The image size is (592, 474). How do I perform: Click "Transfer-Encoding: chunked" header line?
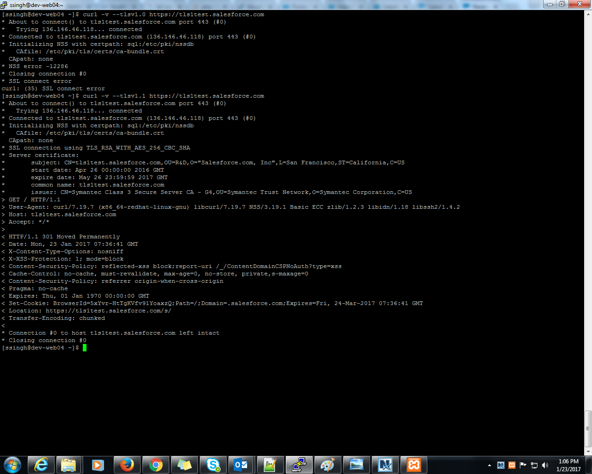point(53,318)
